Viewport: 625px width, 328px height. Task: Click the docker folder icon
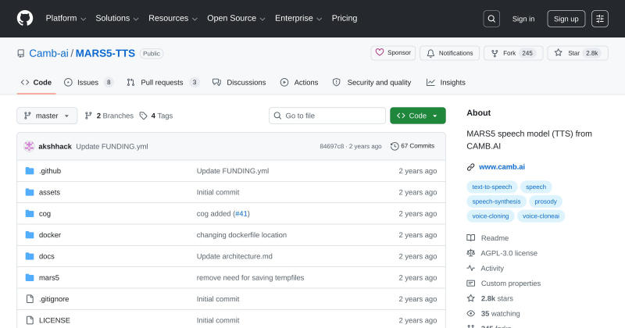pos(30,235)
